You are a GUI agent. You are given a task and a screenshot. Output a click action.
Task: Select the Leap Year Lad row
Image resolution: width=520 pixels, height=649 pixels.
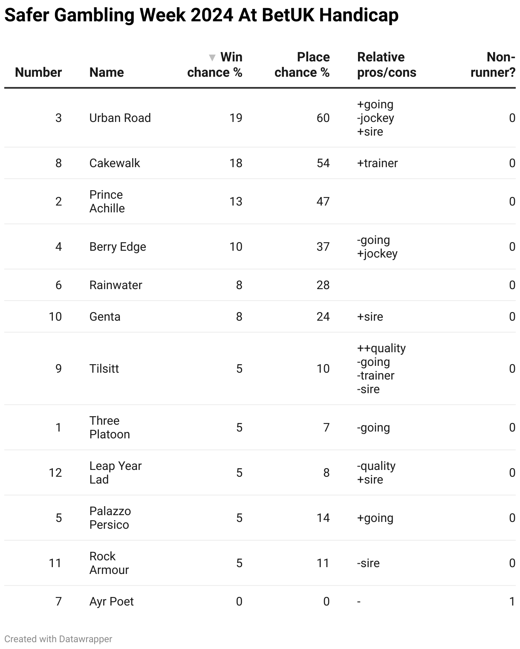[260, 473]
